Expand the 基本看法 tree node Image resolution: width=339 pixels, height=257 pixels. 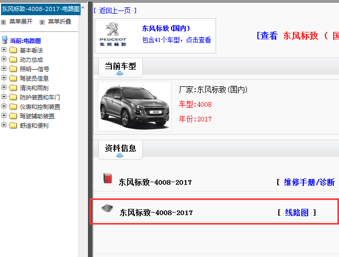coord(4,50)
